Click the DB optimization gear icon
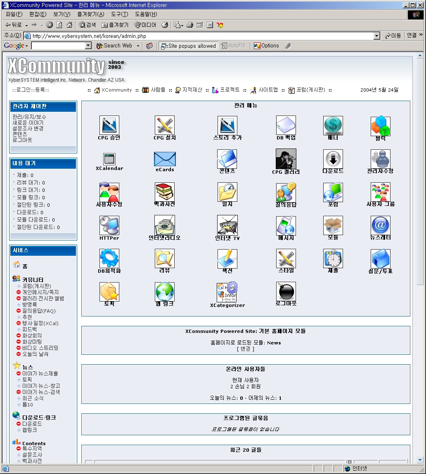The width and height of the screenshot is (426, 474). coord(109,259)
